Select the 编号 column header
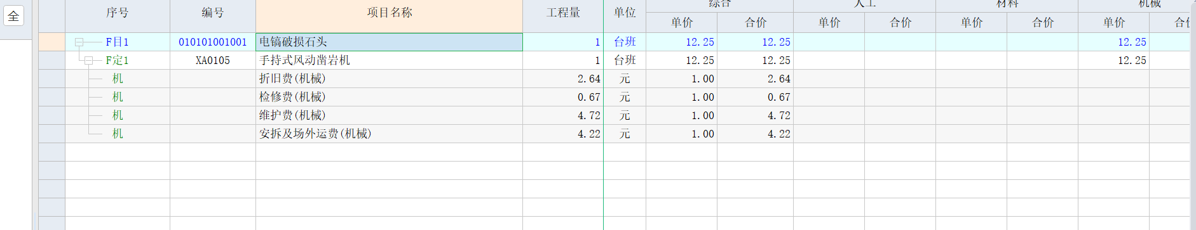 pos(213,13)
